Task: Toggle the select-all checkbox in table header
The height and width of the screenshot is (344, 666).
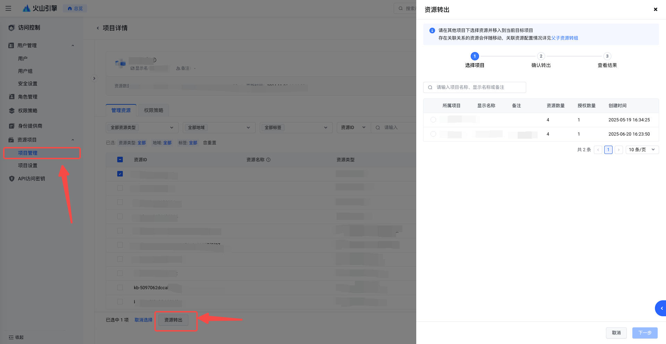Action: click(x=120, y=160)
